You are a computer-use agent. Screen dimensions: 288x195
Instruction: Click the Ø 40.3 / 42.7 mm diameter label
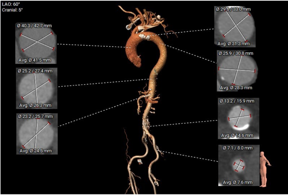35,26
